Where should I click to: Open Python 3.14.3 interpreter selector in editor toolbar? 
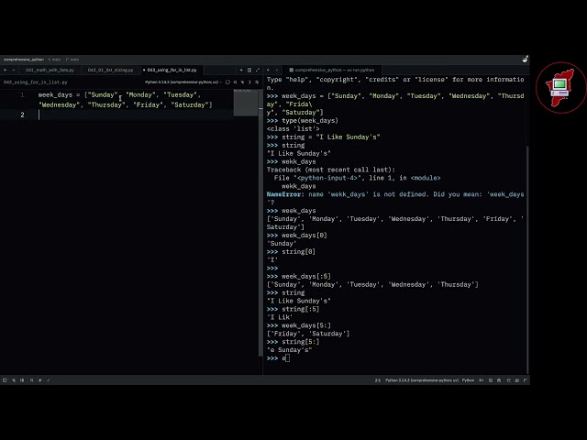(182, 82)
